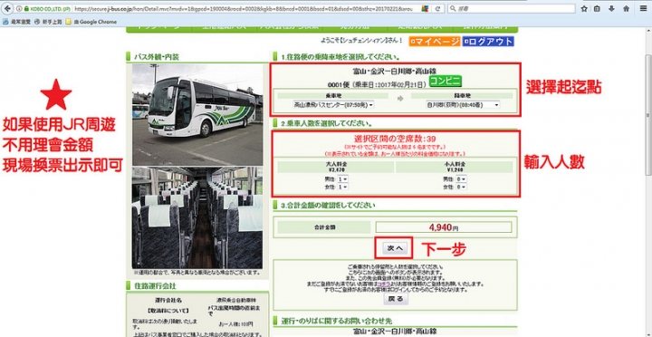This screenshot has width=652, height=337.
Task: Click the 合計金額 label
Action: pos(324,227)
